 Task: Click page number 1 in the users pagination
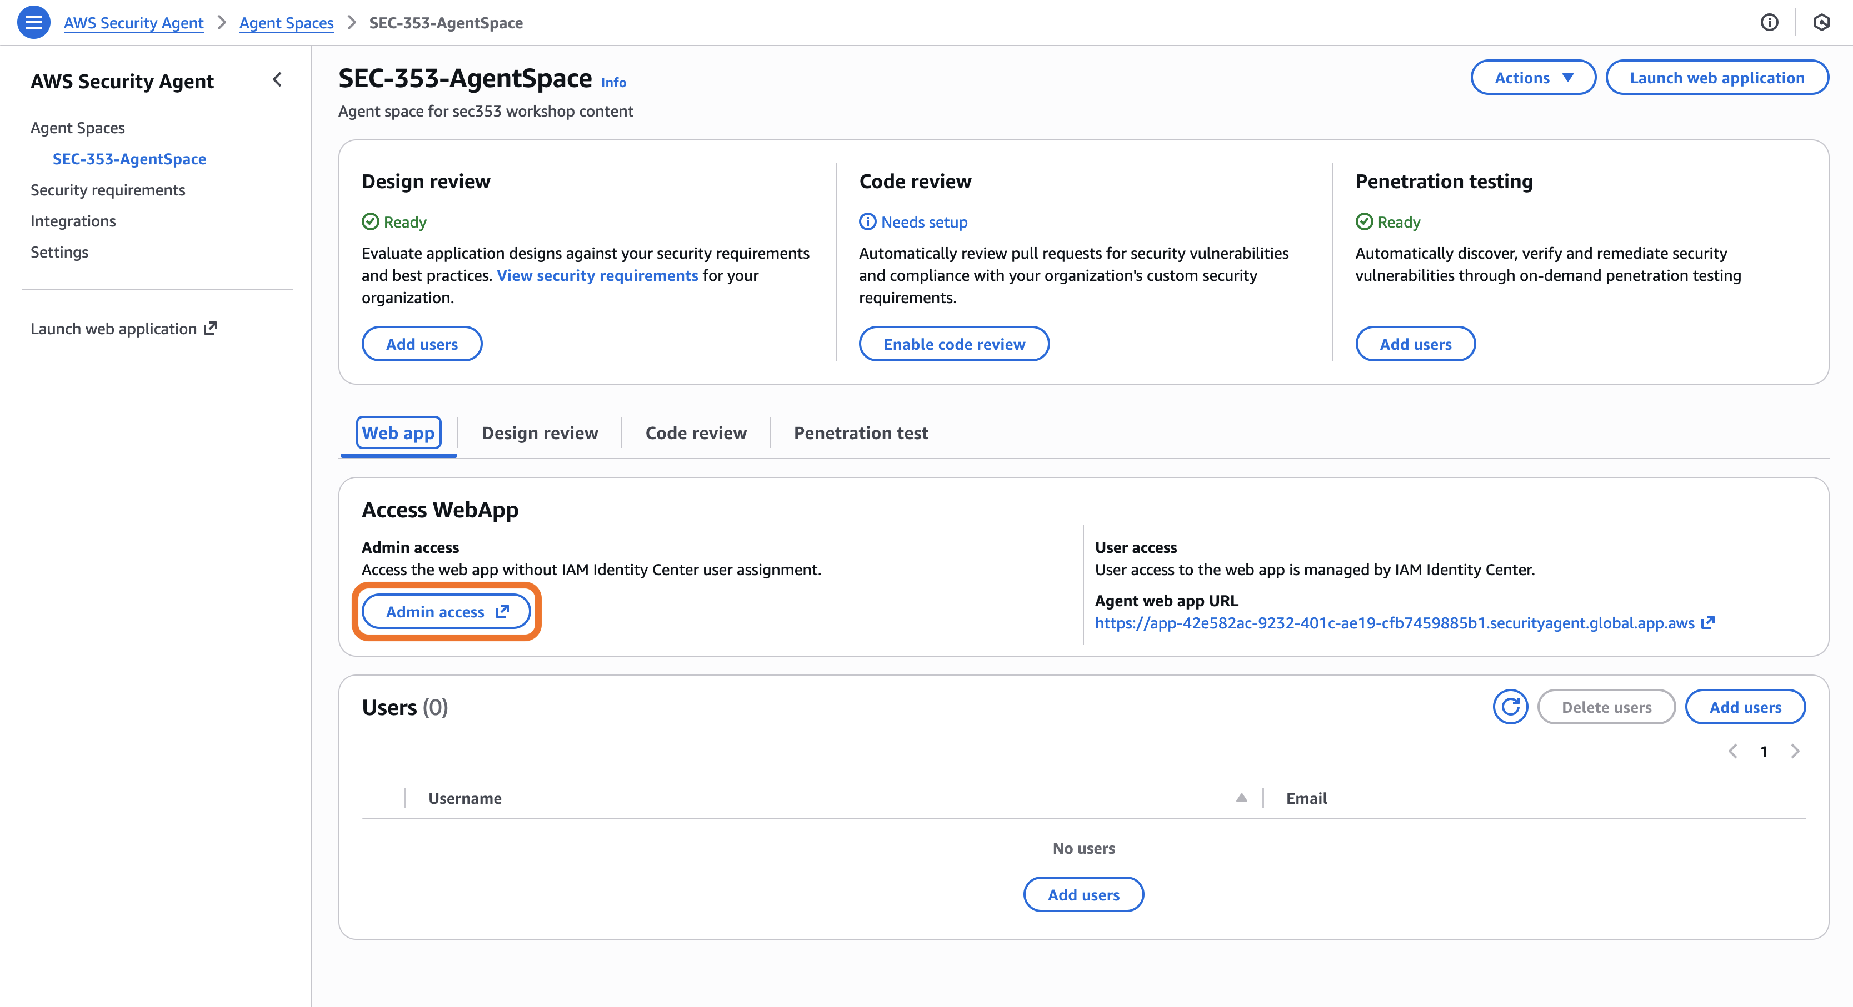point(1764,751)
